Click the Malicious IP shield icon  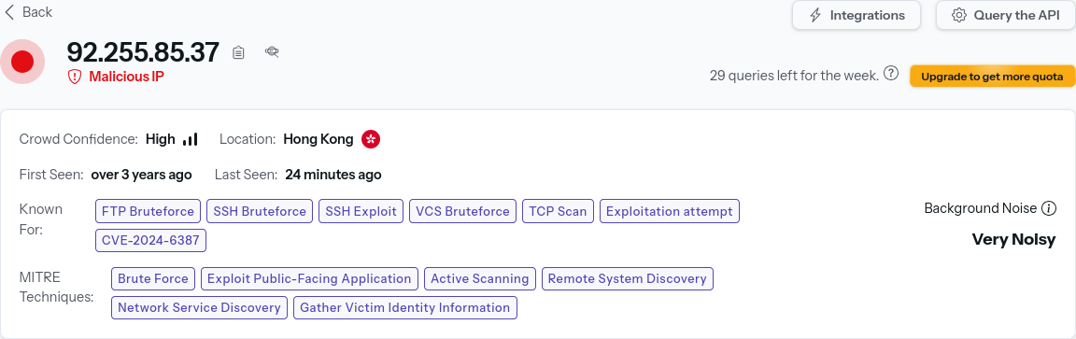[75, 77]
